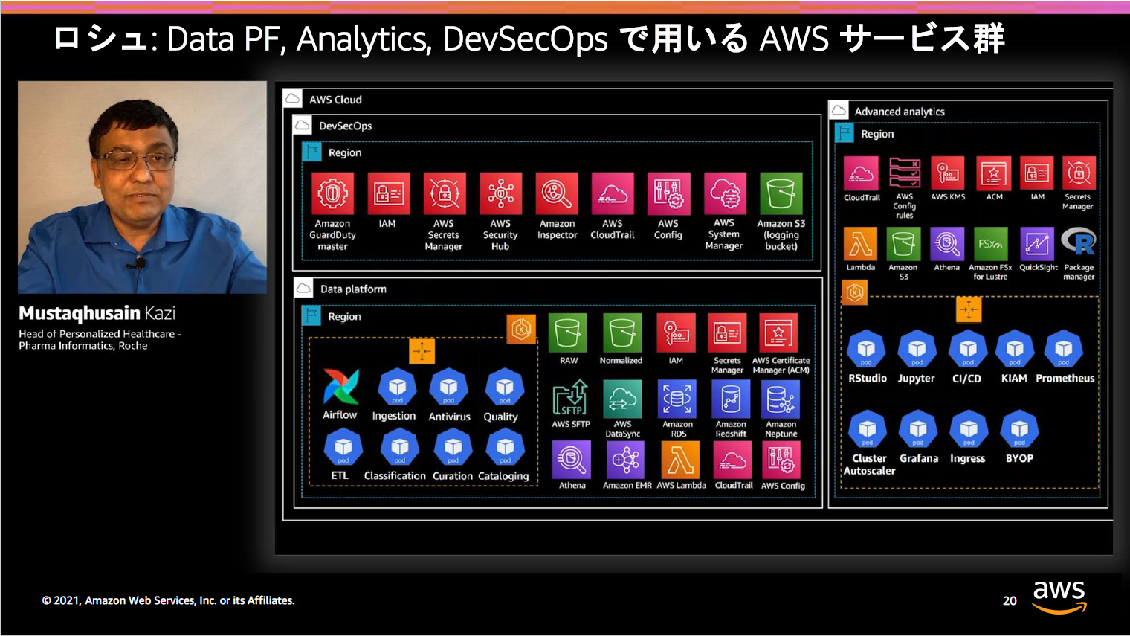Image resolution: width=1130 pixels, height=636 pixels.
Task: Click the ACM icon in Advanced analytics
Action: click(x=994, y=173)
